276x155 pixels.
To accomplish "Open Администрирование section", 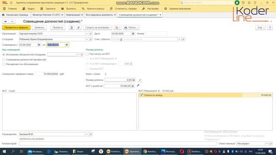I will coord(177,9).
